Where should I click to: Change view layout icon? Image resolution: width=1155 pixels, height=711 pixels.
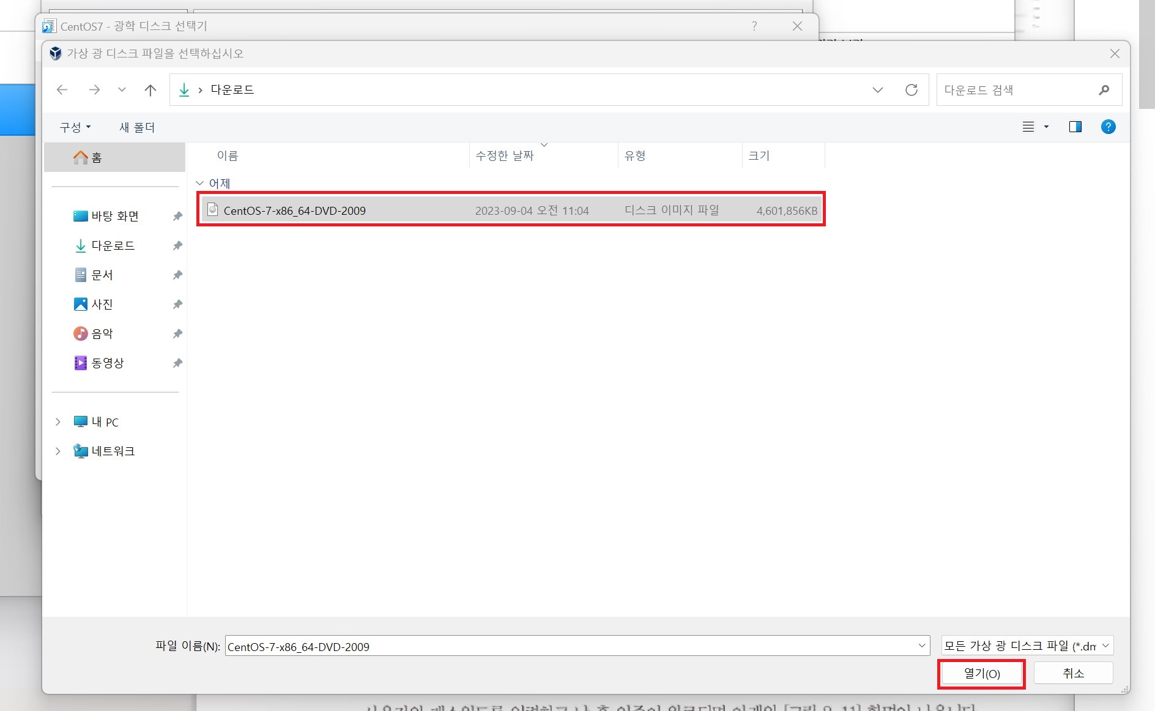(x=1028, y=127)
